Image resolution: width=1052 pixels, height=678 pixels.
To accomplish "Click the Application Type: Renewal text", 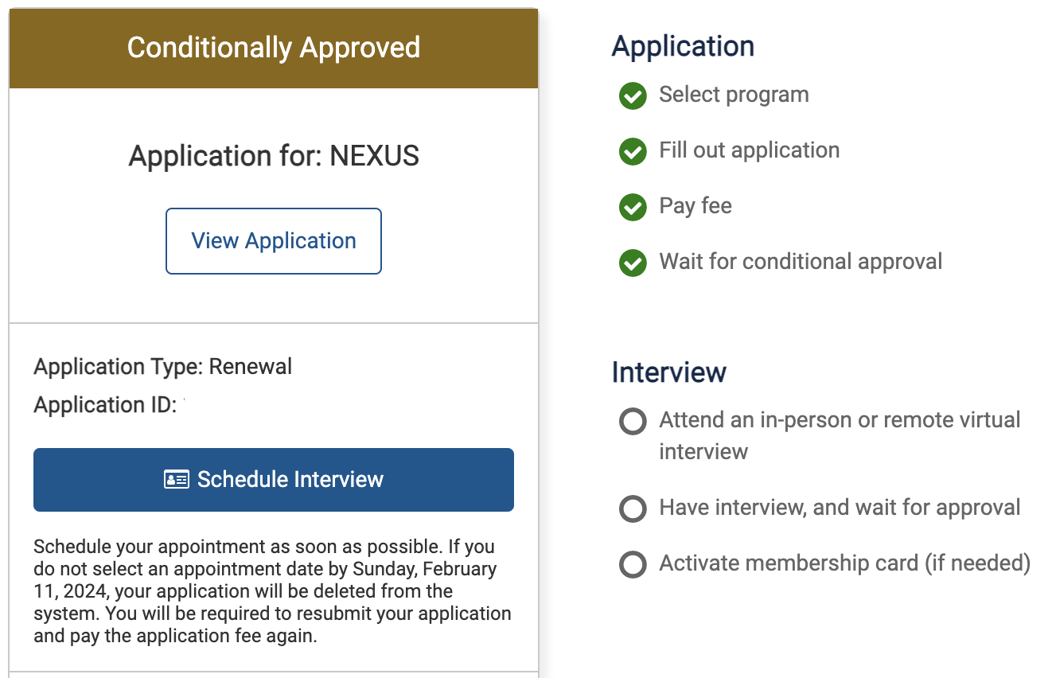I will (x=163, y=367).
